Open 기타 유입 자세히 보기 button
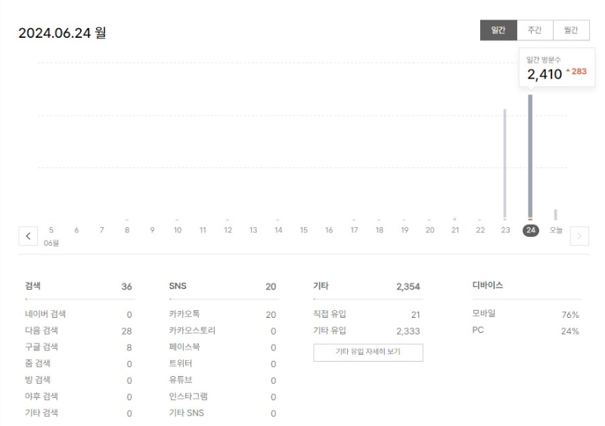605x426 pixels. 368,353
